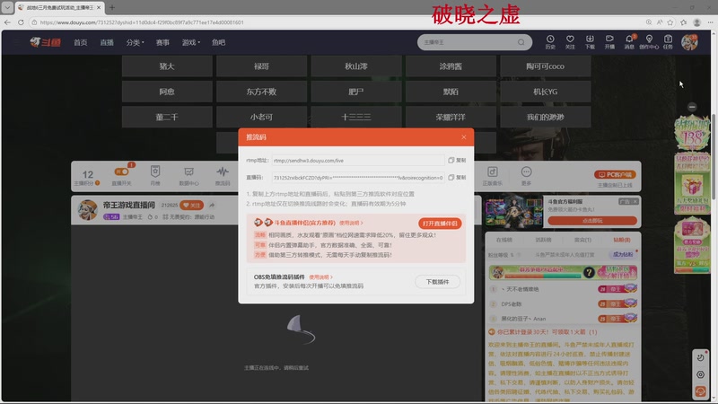Screen dimensions: 718x404
Task: Open 数据中心 icon in streamer toolbar
Action: click(x=188, y=175)
